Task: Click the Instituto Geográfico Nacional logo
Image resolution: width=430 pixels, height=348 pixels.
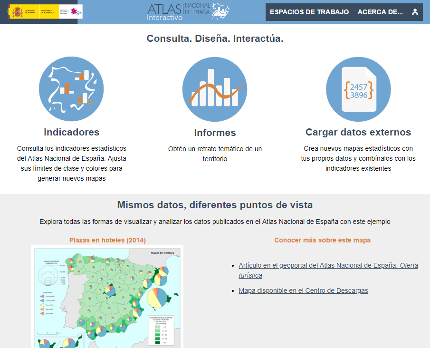Action: [71, 12]
